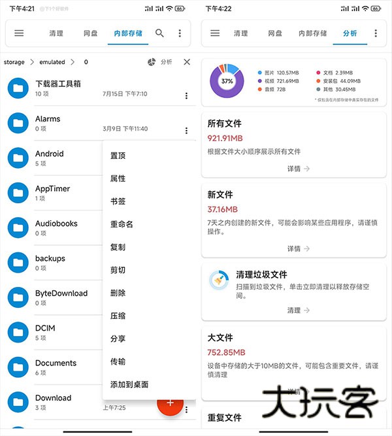Screen dimensions: 392x436
Task: Expand 详情 under 所有文件
Action: coord(297,169)
